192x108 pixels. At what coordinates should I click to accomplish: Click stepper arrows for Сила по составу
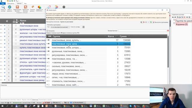click(x=83, y=27)
